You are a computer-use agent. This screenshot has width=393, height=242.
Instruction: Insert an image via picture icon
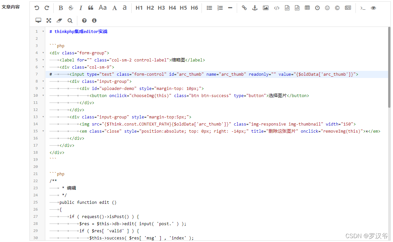coord(266,8)
